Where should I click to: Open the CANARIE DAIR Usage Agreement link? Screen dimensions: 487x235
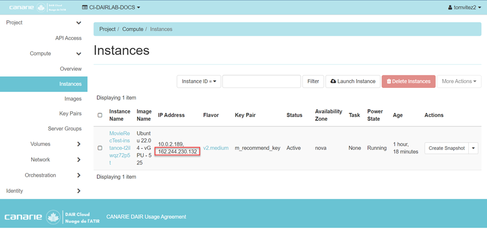[x=146, y=217]
